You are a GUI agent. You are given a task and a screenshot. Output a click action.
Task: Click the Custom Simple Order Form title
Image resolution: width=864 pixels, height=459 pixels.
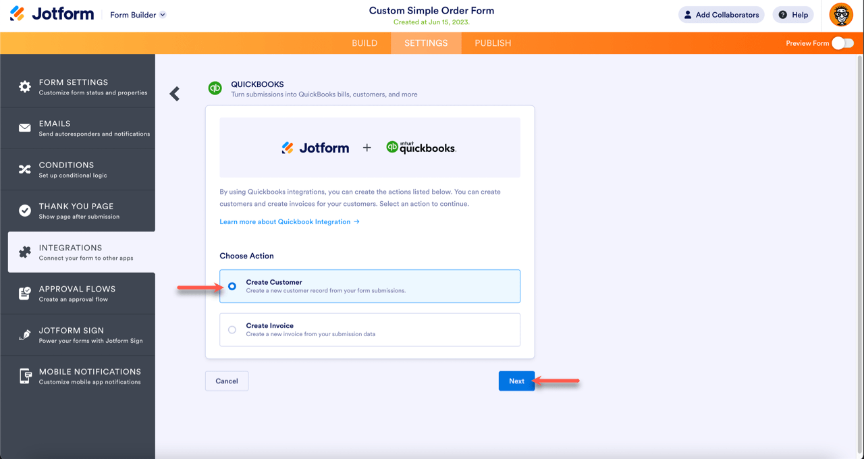[x=431, y=11]
